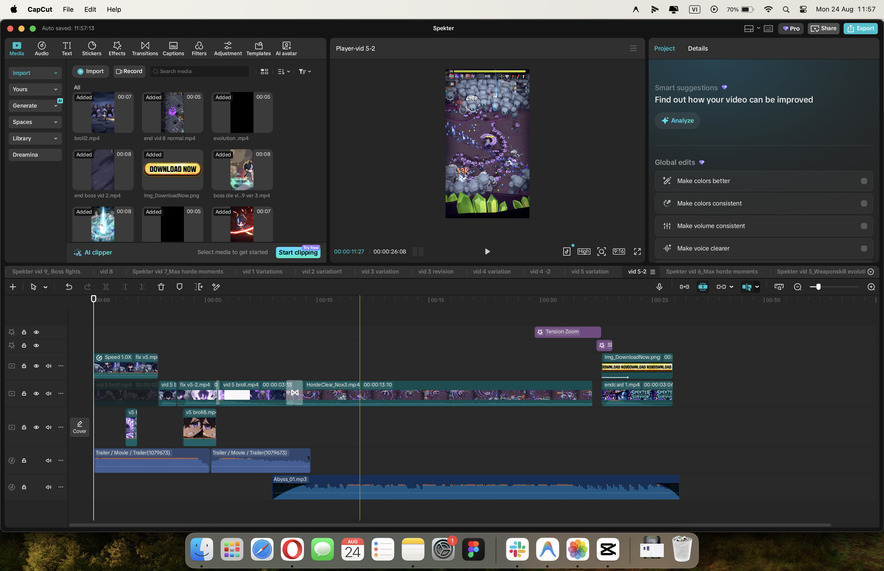Click the microphone record voiceover icon
Screen dimensions: 884x571
click(x=659, y=287)
